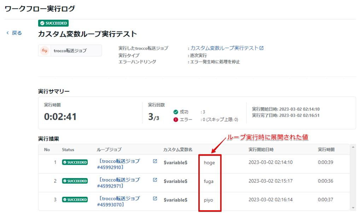Select the expanded value hoge

tap(209, 163)
